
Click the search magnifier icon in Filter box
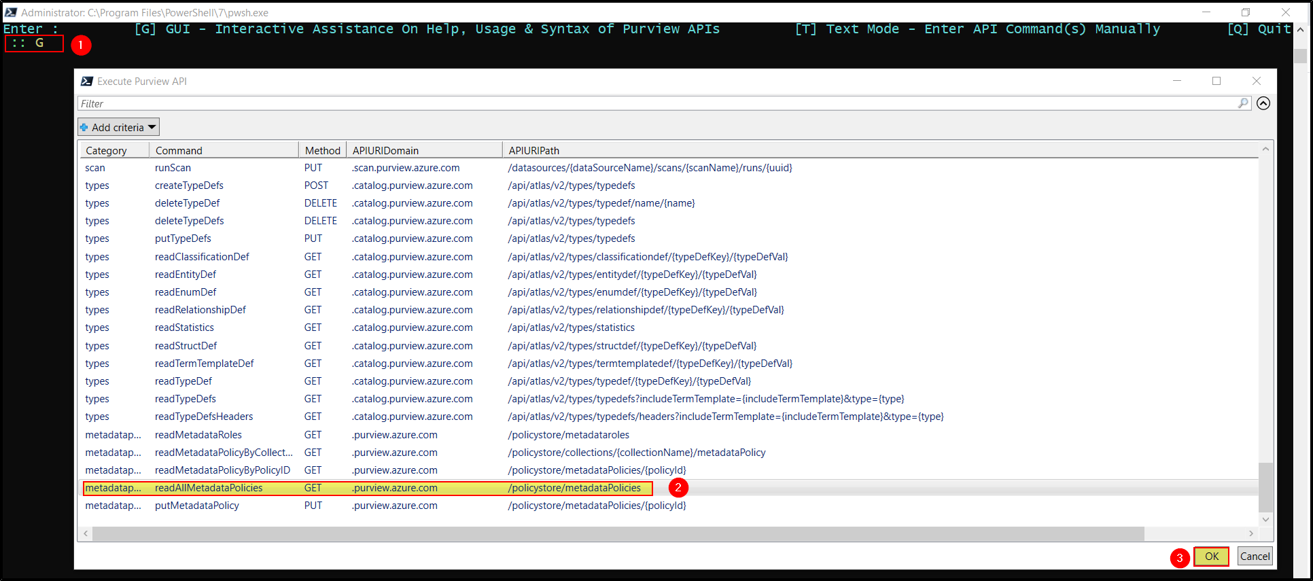(1243, 103)
